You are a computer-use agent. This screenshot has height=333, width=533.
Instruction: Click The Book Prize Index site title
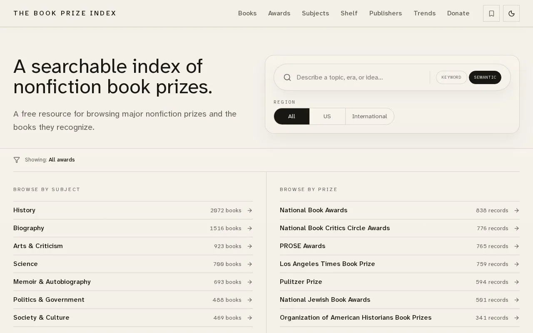[x=65, y=13]
